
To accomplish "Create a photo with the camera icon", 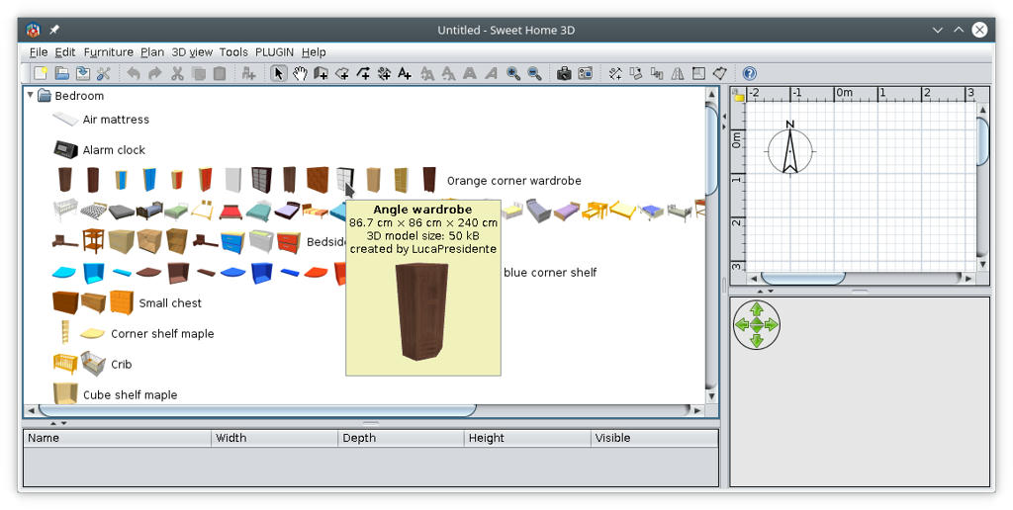I will coord(564,73).
